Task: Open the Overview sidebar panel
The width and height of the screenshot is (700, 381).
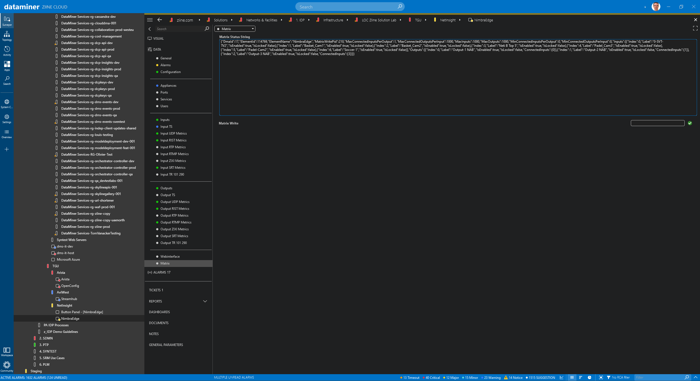Action: pyautogui.click(x=7, y=134)
